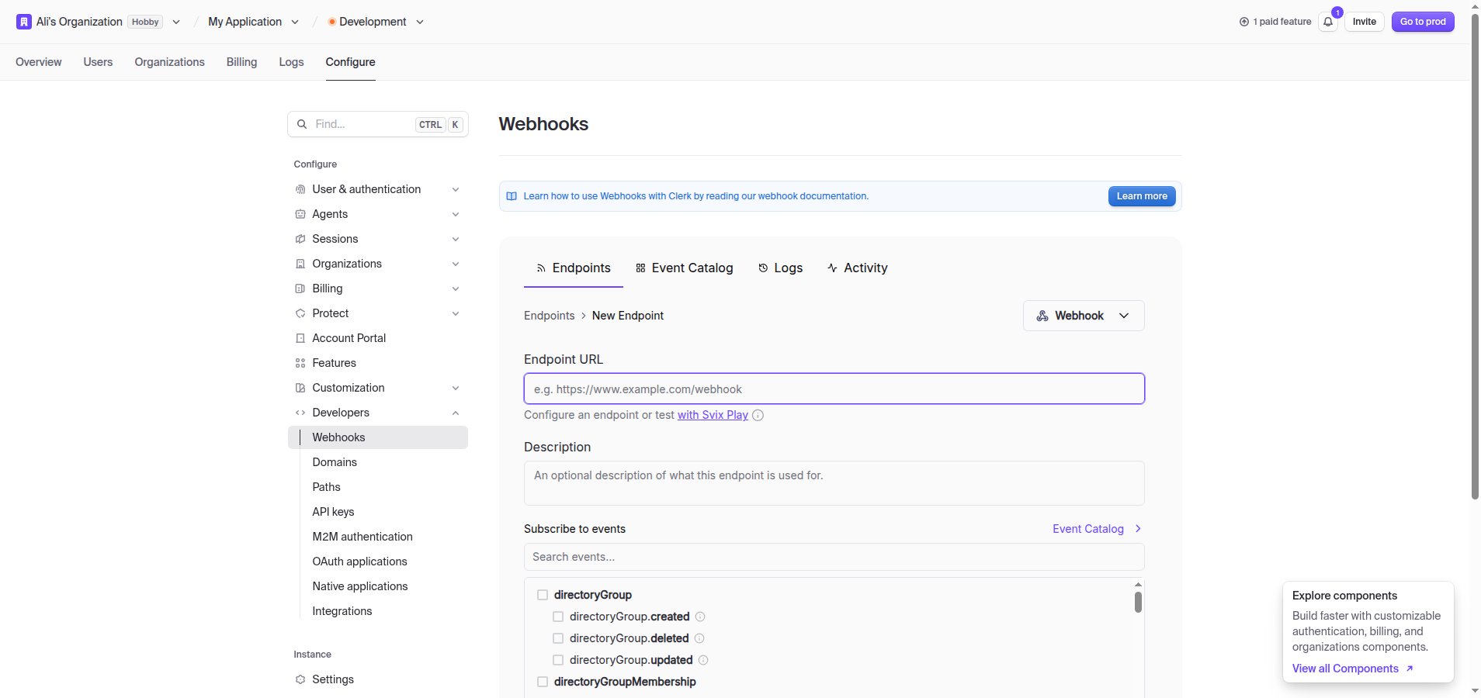Image resolution: width=1481 pixels, height=698 pixels.
Task: Click the Protect shield icon
Action: coord(300,313)
